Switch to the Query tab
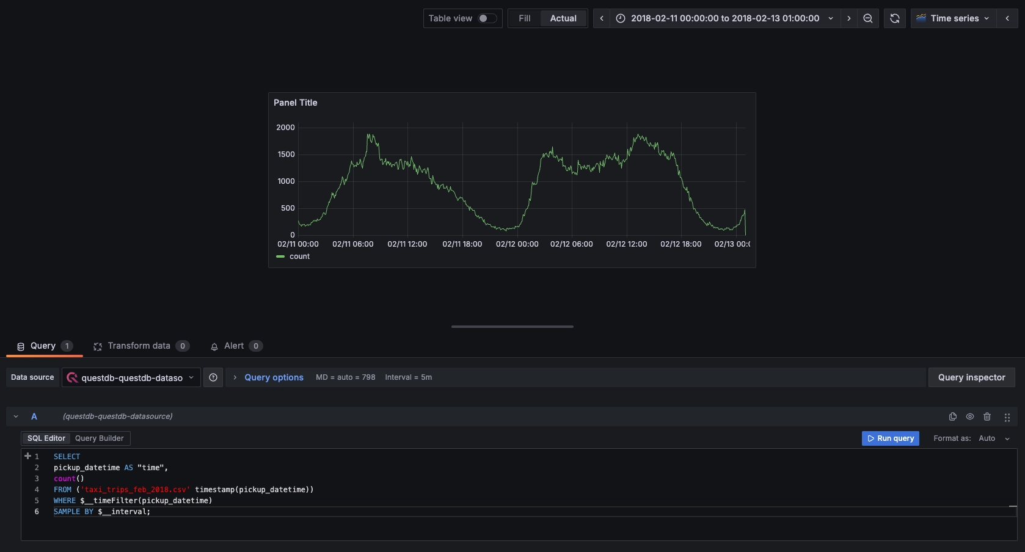1025x552 pixels. point(45,346)
